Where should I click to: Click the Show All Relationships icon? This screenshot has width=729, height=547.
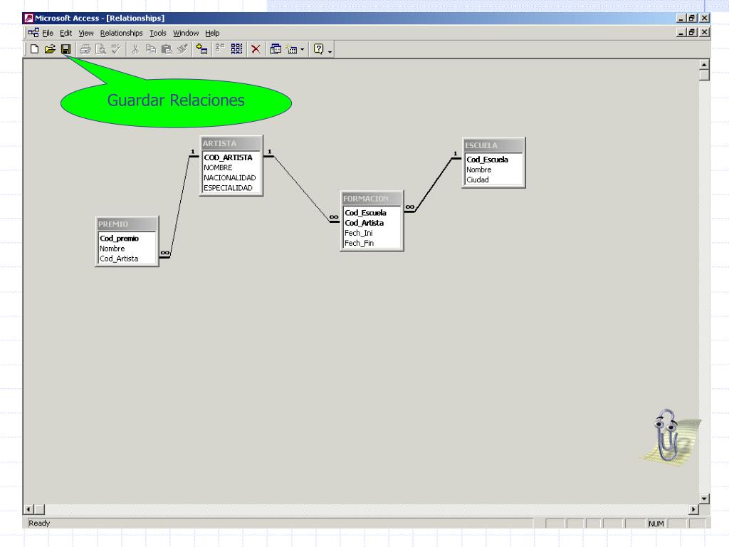(237, 49)
